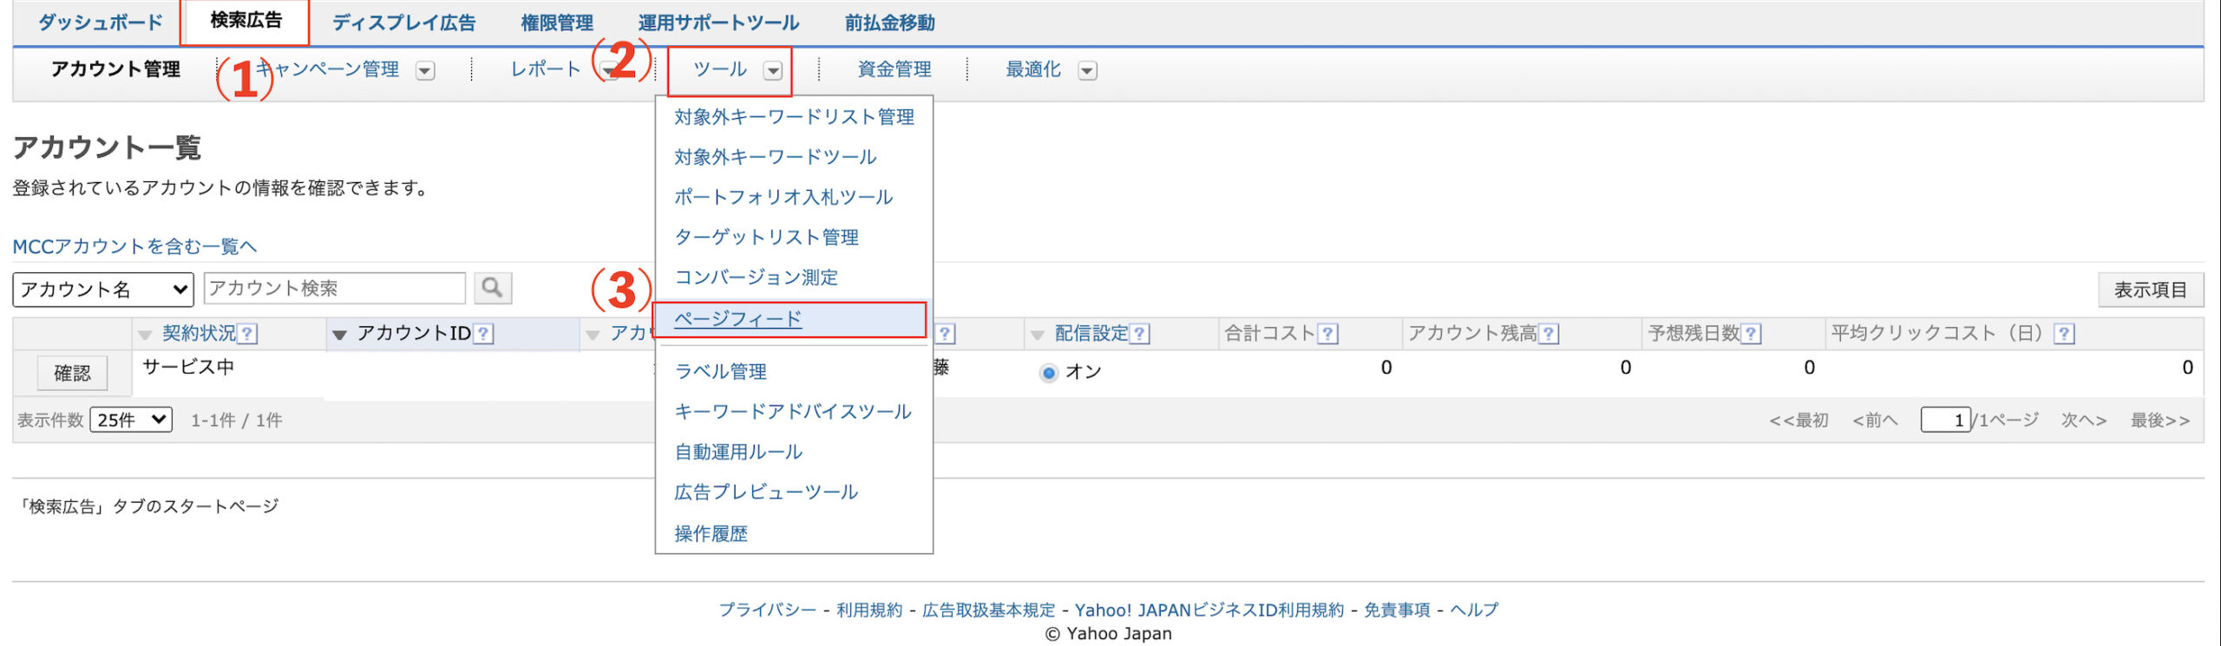Click help icon next to 契約状況

pyautogui.click(x=247, y=334)
